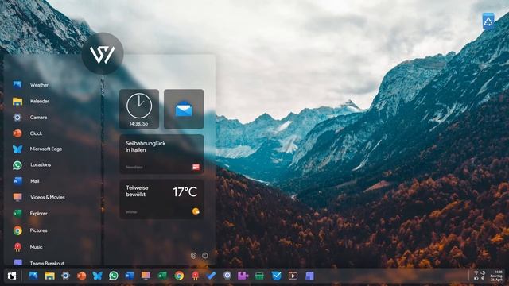
Task: Open the blue checkmark To Do icon on taskbar
Action: tap(211, 276)
